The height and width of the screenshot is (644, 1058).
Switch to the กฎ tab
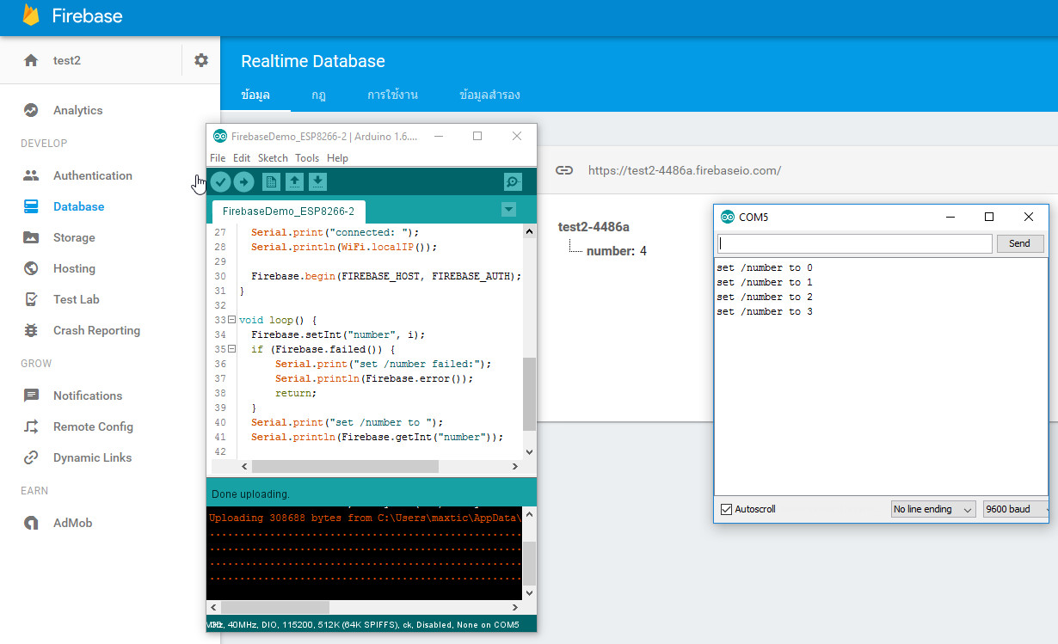[x=318, y=95]
